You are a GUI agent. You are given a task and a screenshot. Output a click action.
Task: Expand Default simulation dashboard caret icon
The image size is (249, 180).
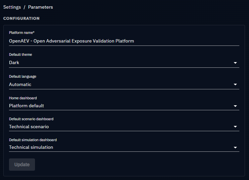pos(235,147)
